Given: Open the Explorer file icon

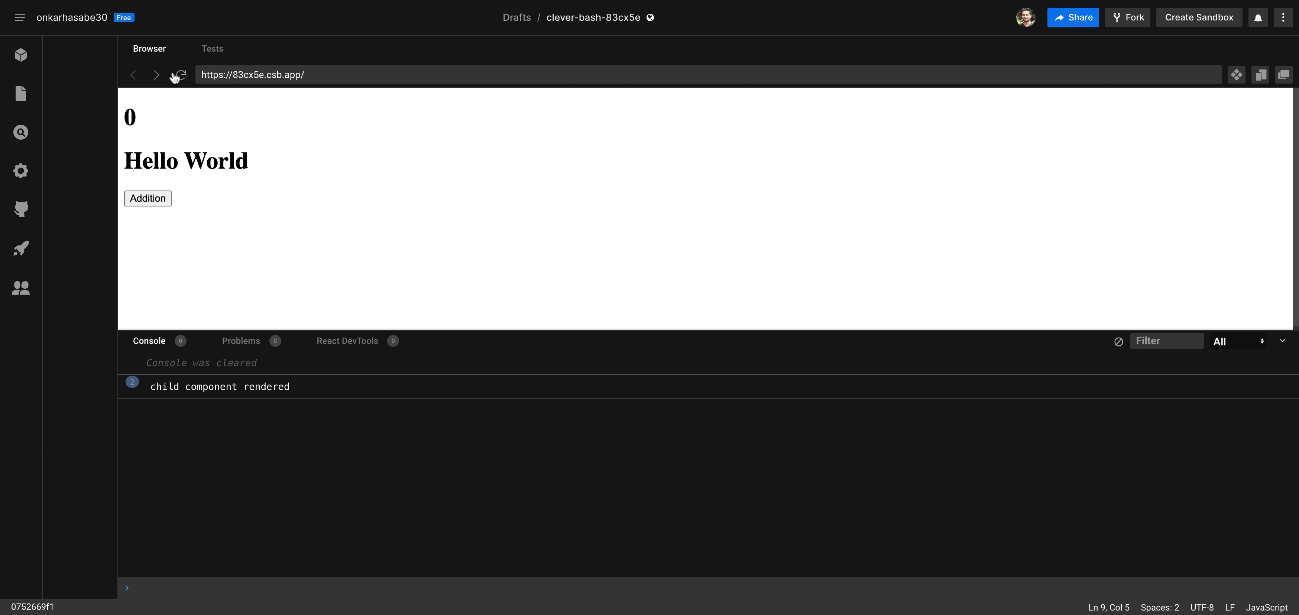Looking at the screenshot, I should pyautogui.click(x=21, y=94).
